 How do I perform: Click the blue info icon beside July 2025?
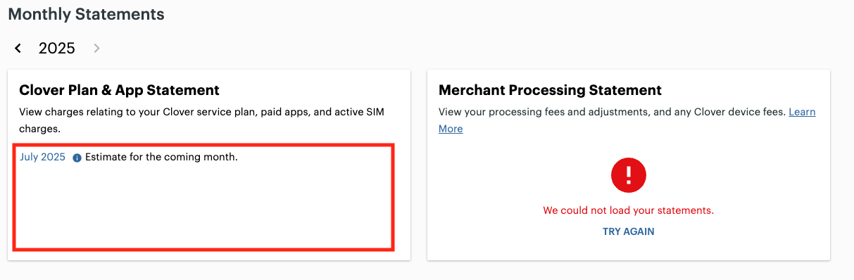pyautogui.click(x=77, y=158)
